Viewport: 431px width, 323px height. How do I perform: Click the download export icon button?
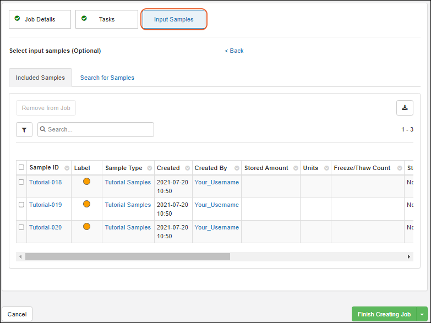[405, 108]
